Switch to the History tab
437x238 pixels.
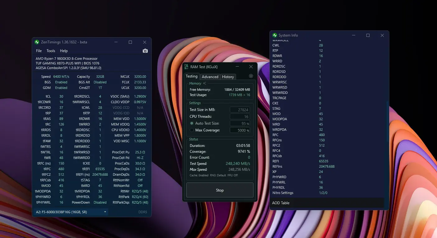(x=228, y=77)
